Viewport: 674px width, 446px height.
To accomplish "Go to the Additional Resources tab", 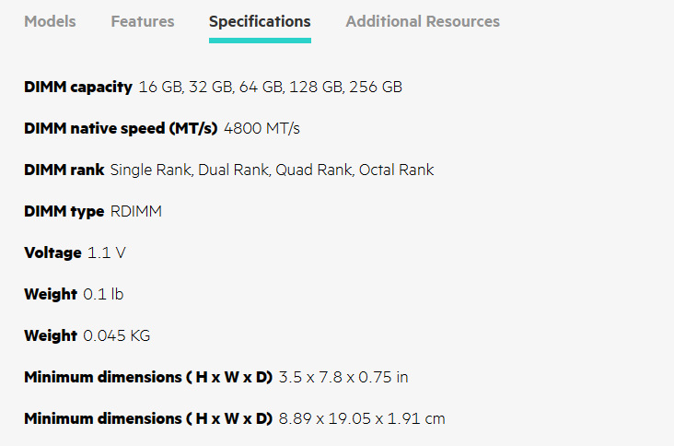I will [x=423, y=21].
